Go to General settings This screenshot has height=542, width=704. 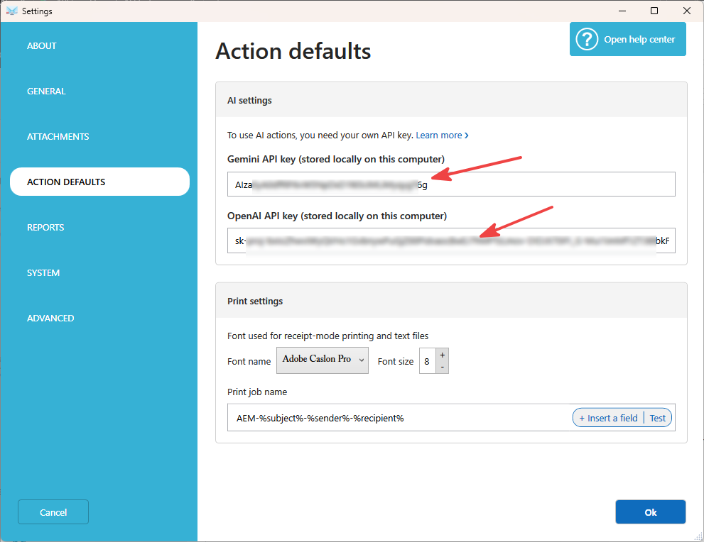tap(46, 91)
